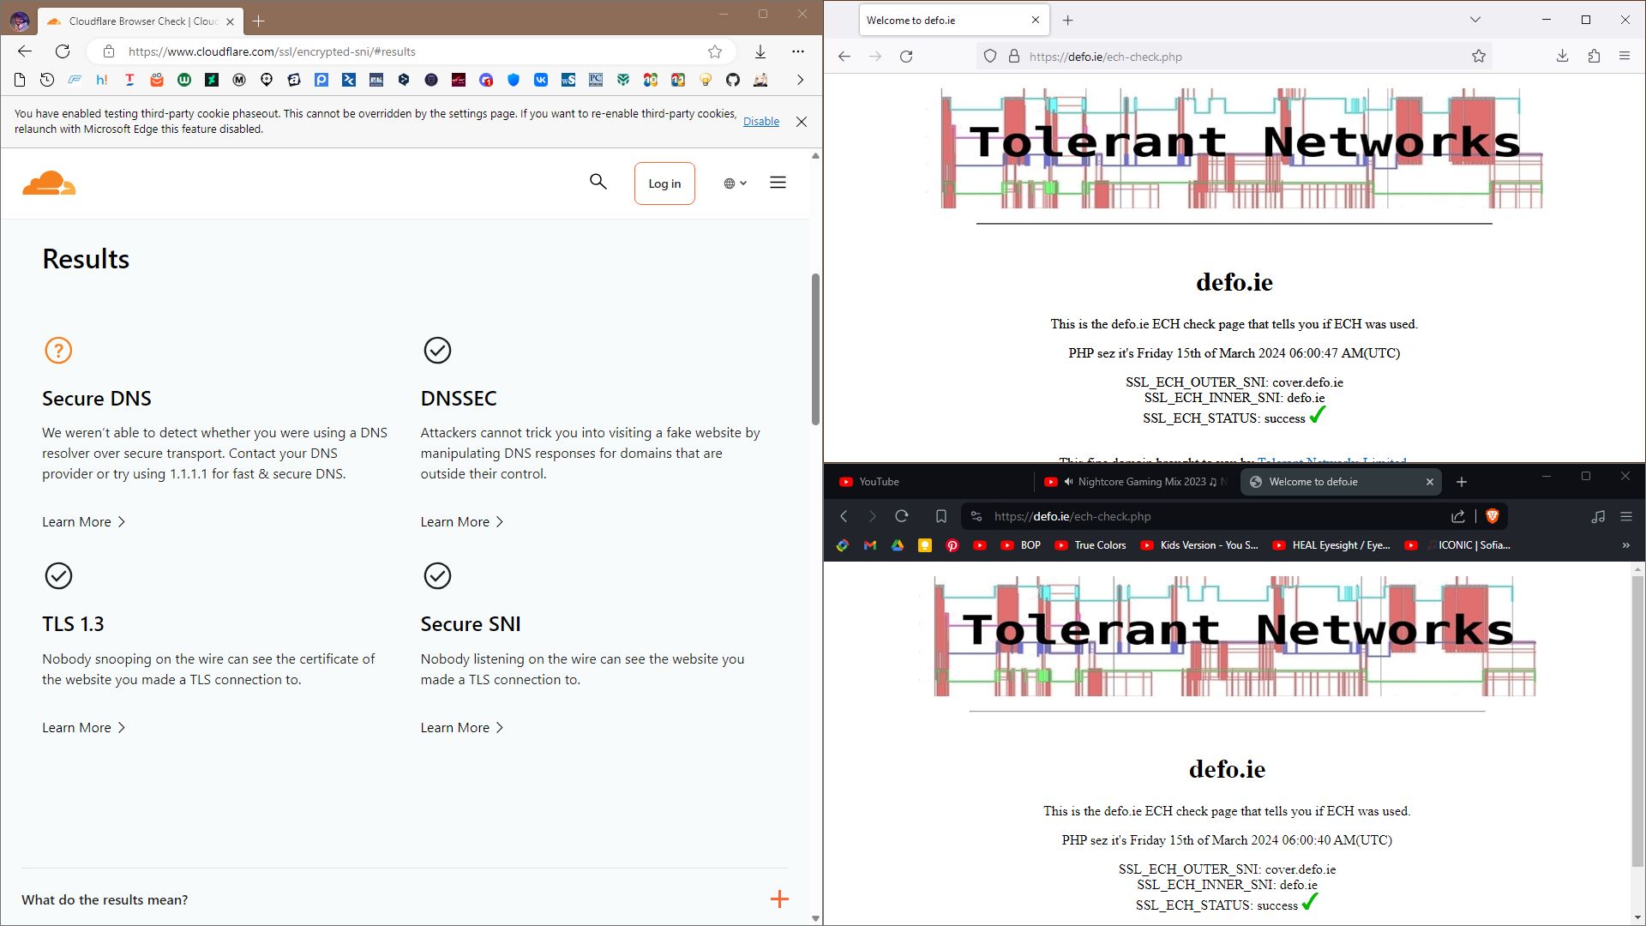
Task: Click the Edge downloads arrow icon
Action: 760,51
